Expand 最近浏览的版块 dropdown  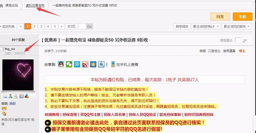point(236,26)
